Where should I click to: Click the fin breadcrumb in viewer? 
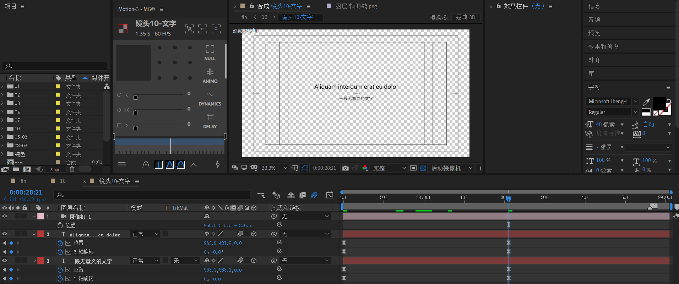click(244, 17)
